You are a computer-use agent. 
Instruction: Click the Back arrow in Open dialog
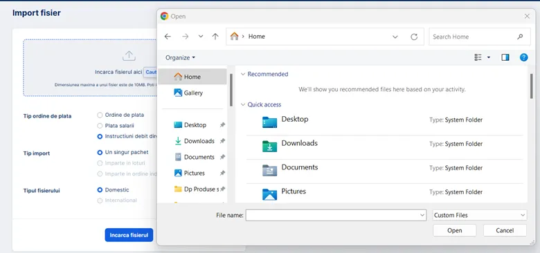coord(168,37)
